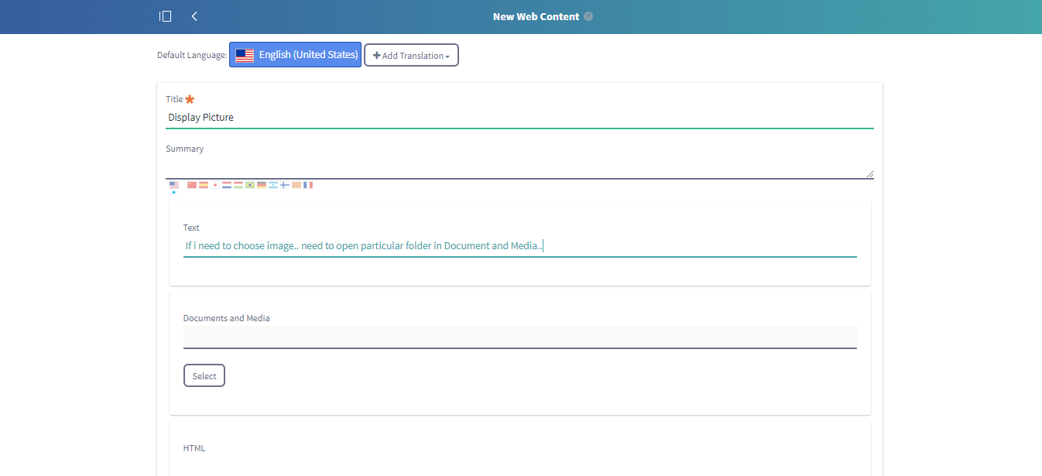The width and height of the screenshot is (1042, 476).
Task: Focus the Summary text area
Action: coord(519,167)
